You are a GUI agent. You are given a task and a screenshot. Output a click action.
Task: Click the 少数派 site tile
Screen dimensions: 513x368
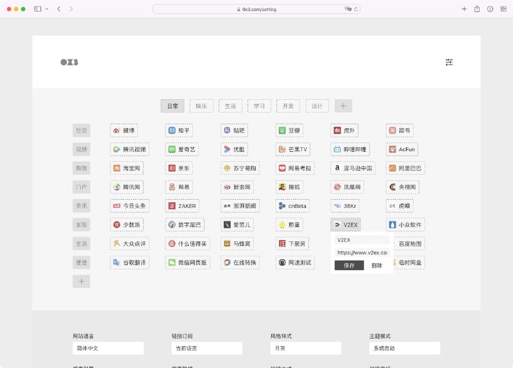coord(127,225)
